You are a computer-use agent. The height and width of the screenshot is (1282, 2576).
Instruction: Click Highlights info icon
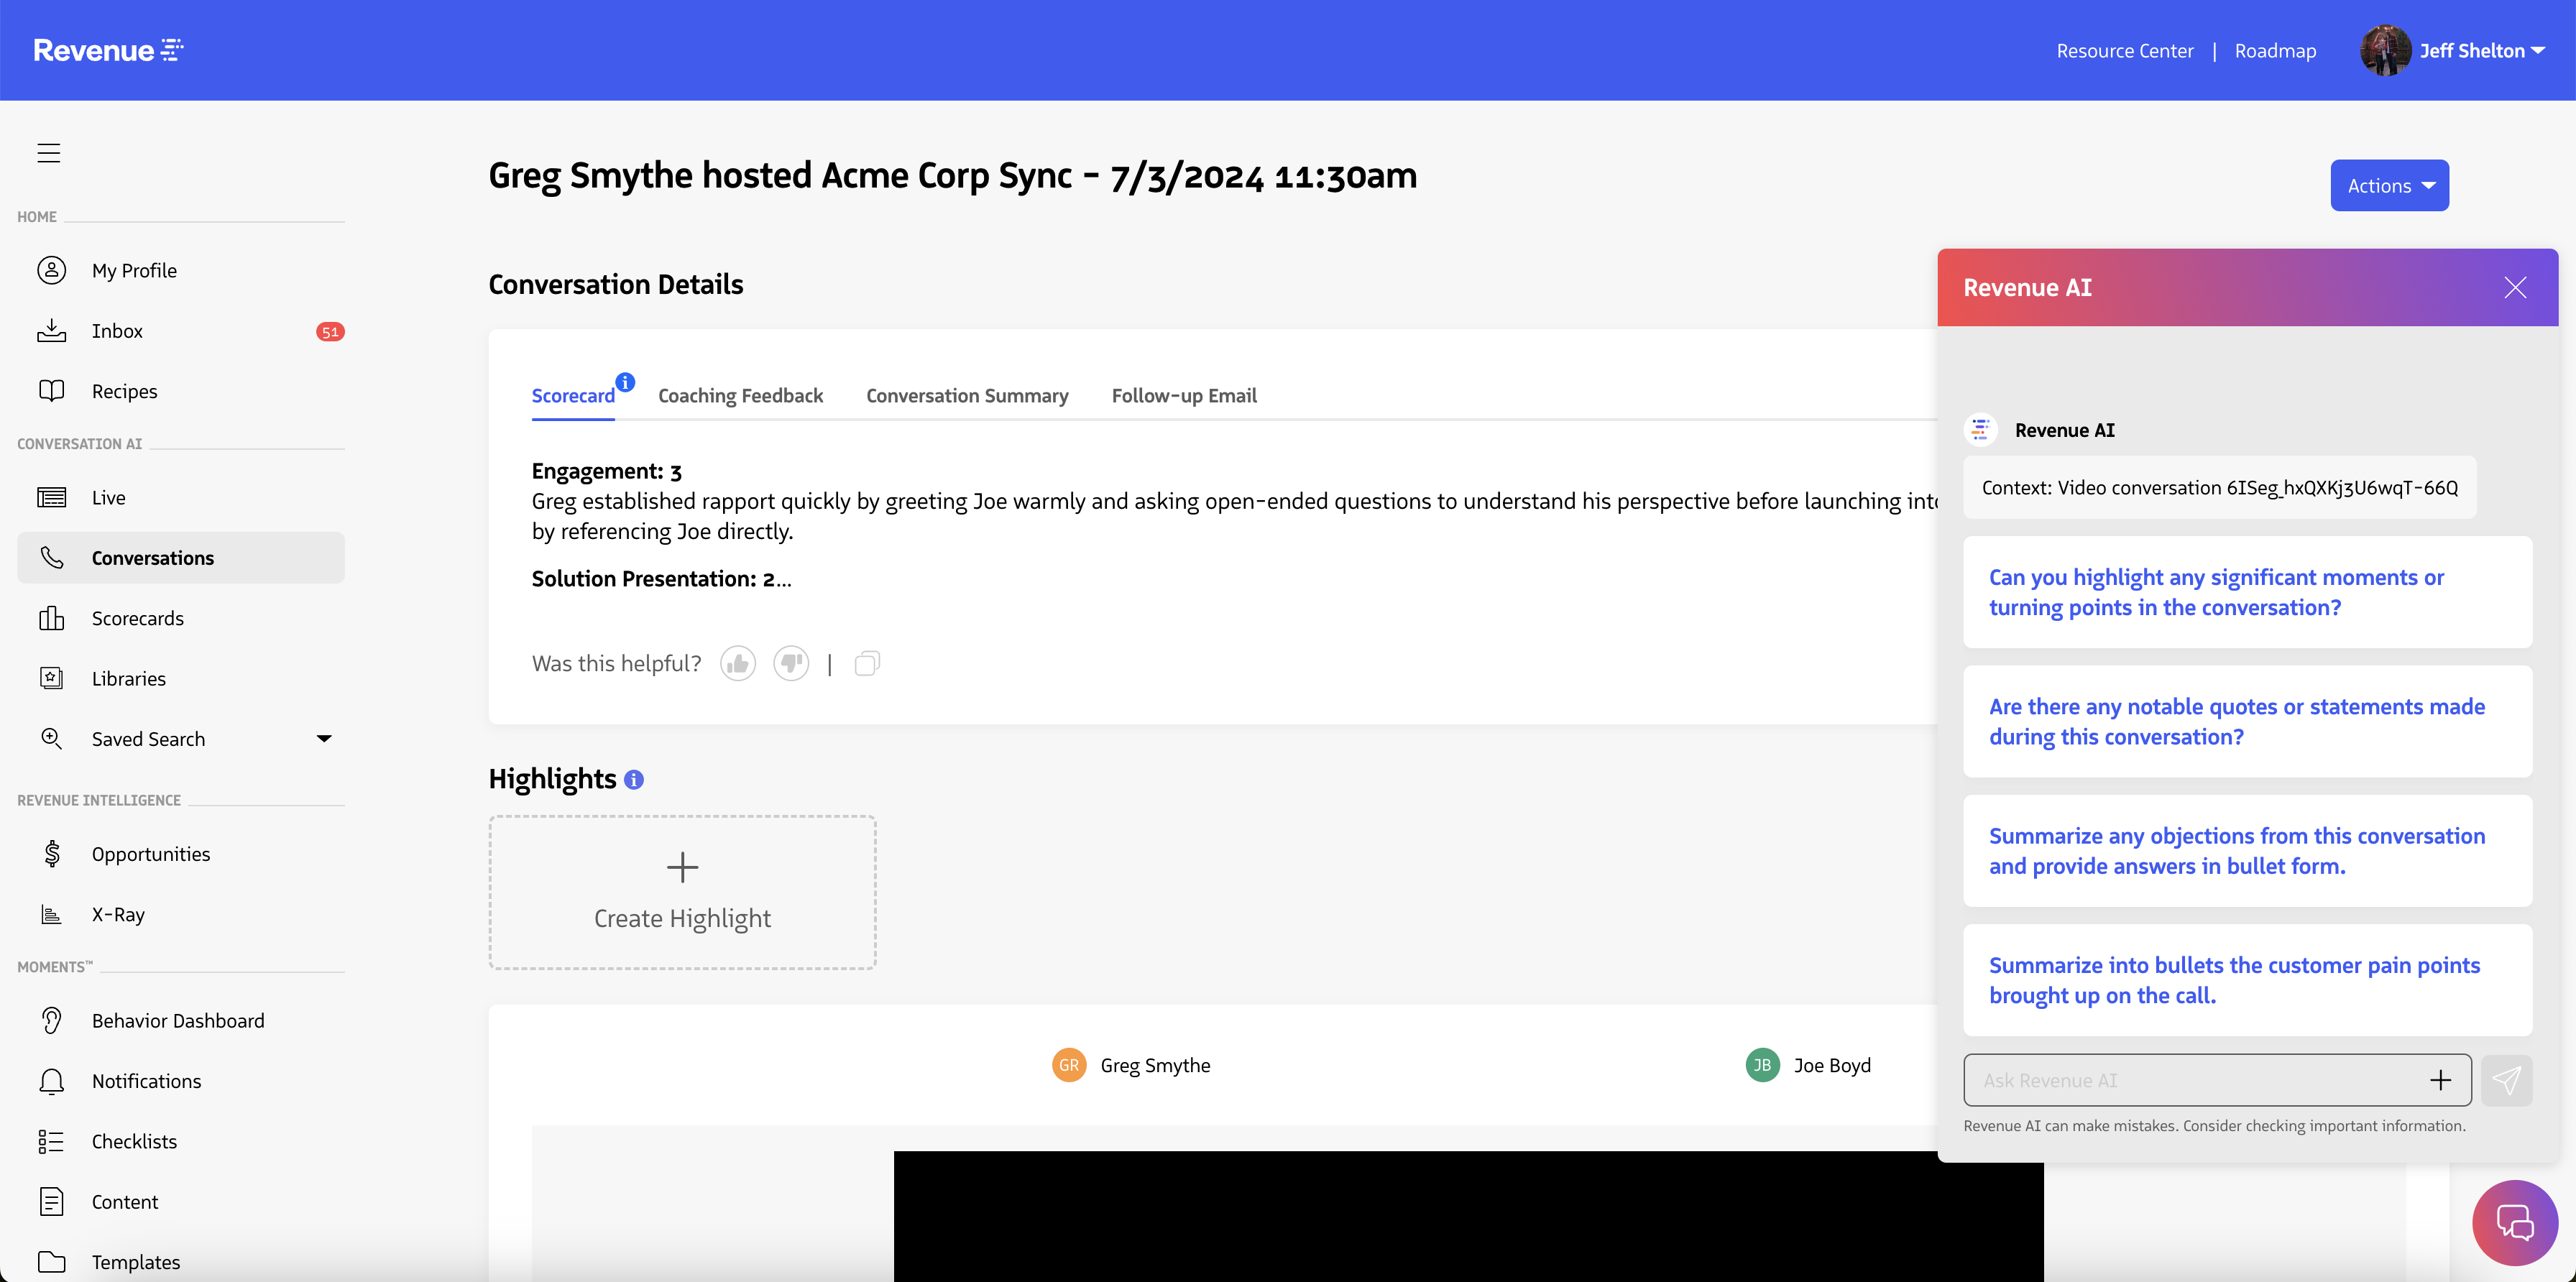[x=634, y=780]
